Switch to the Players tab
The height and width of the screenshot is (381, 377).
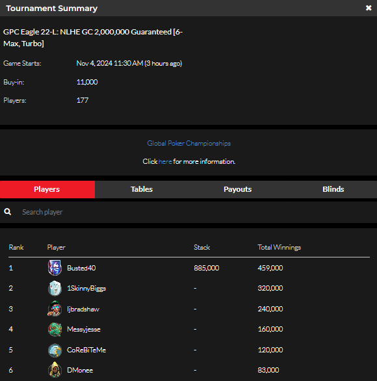[x=47, y=189]
